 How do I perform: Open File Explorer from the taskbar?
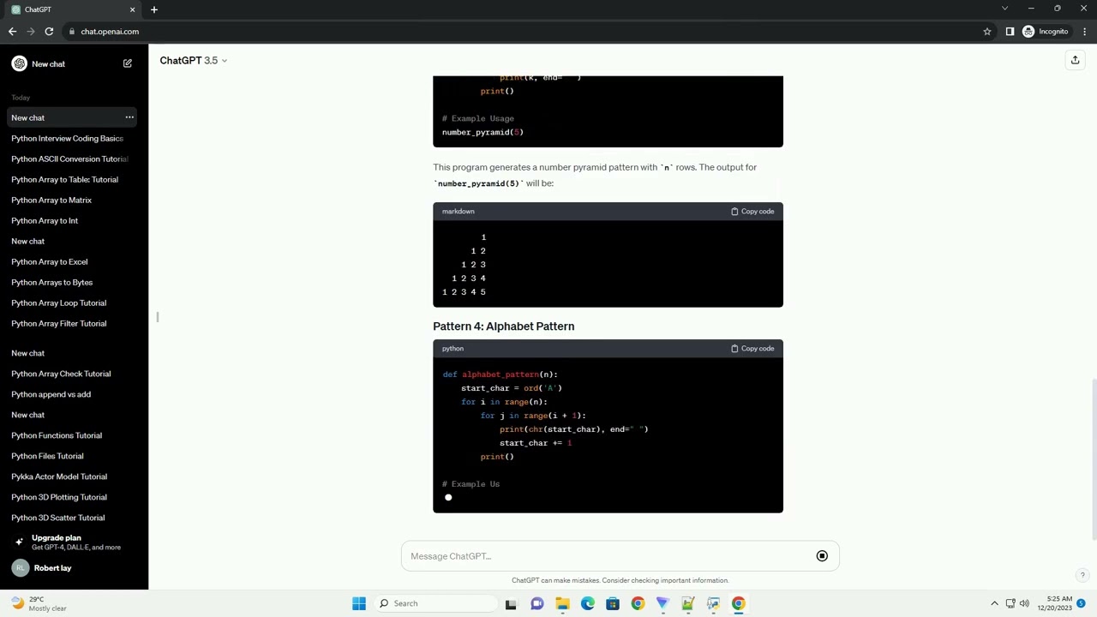pyautogui.click(x=562, y=603)
